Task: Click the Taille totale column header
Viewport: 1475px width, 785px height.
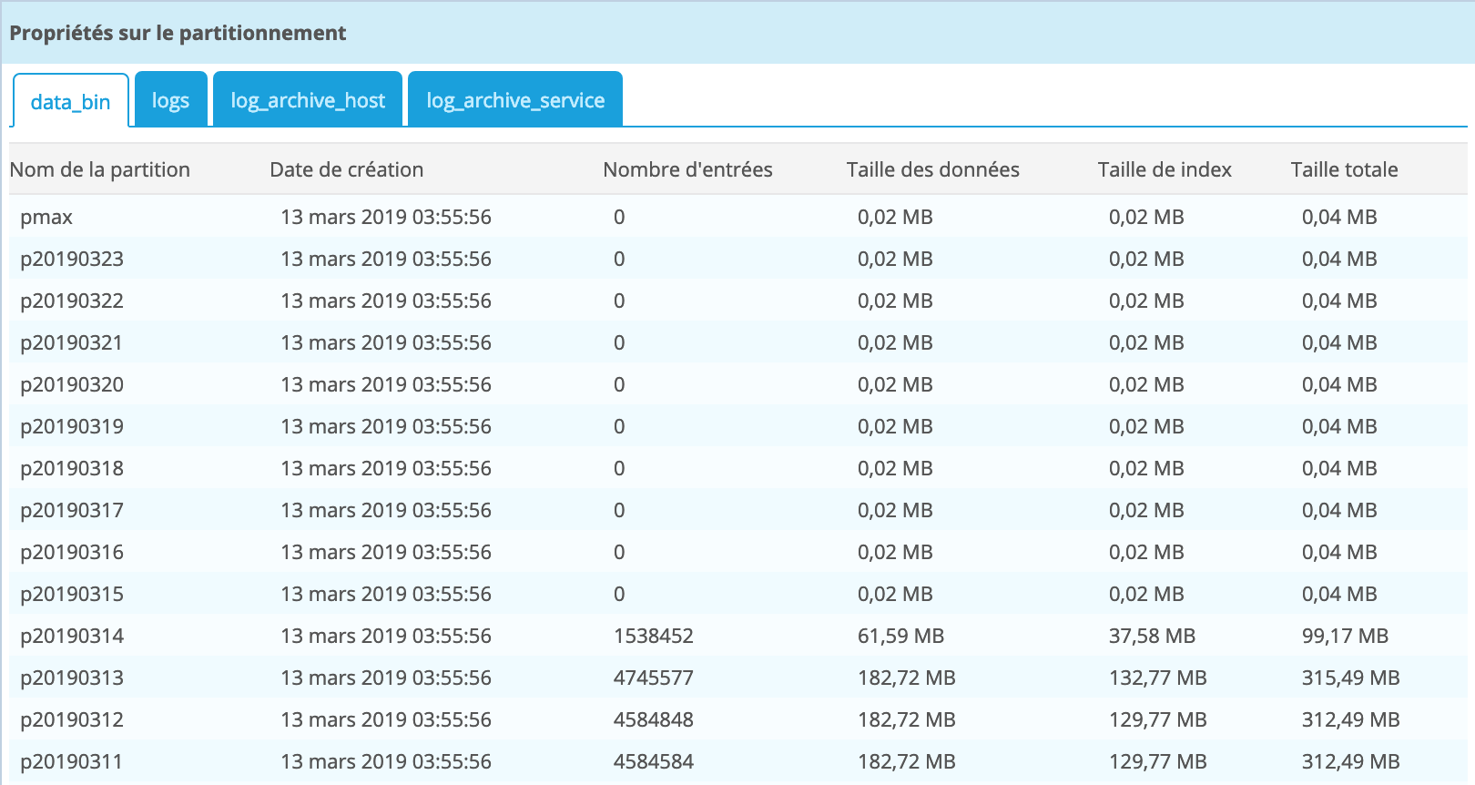Action: (1344, 169)
